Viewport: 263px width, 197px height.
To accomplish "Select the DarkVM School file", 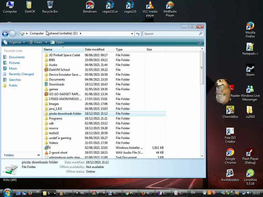I will 105,70.
